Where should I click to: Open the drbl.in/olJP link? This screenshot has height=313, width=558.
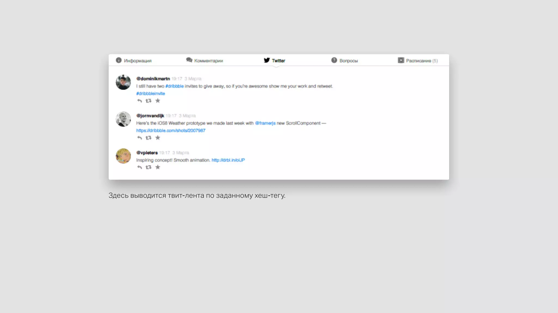[x=228, y=160]
